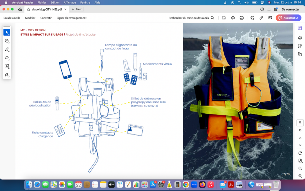Zoom in with the magnifier plus
Viewport: 305px width, 191px height.
click(x=300, y=168)
